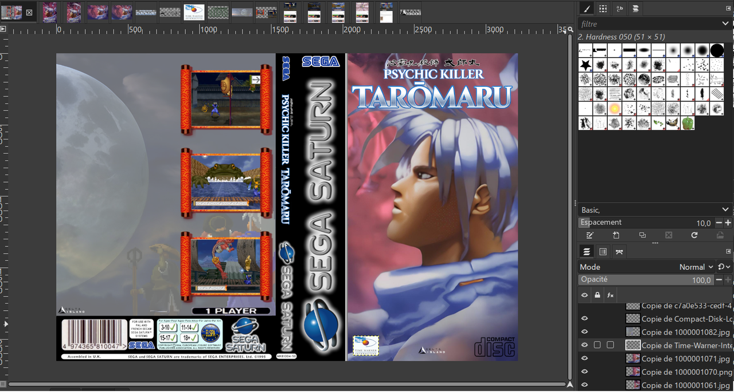This screenshot has height=392, width=734.
Task: Choose the yellow sparks glow brush
Action: pos(615,108)
